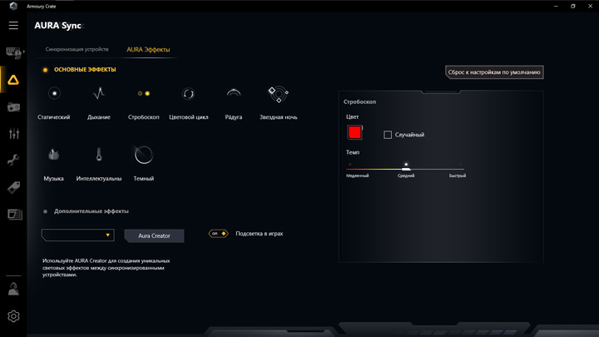
Task: Open the sliders Scenario Profiles sidebar icon
Action: [x=14, y=133]
